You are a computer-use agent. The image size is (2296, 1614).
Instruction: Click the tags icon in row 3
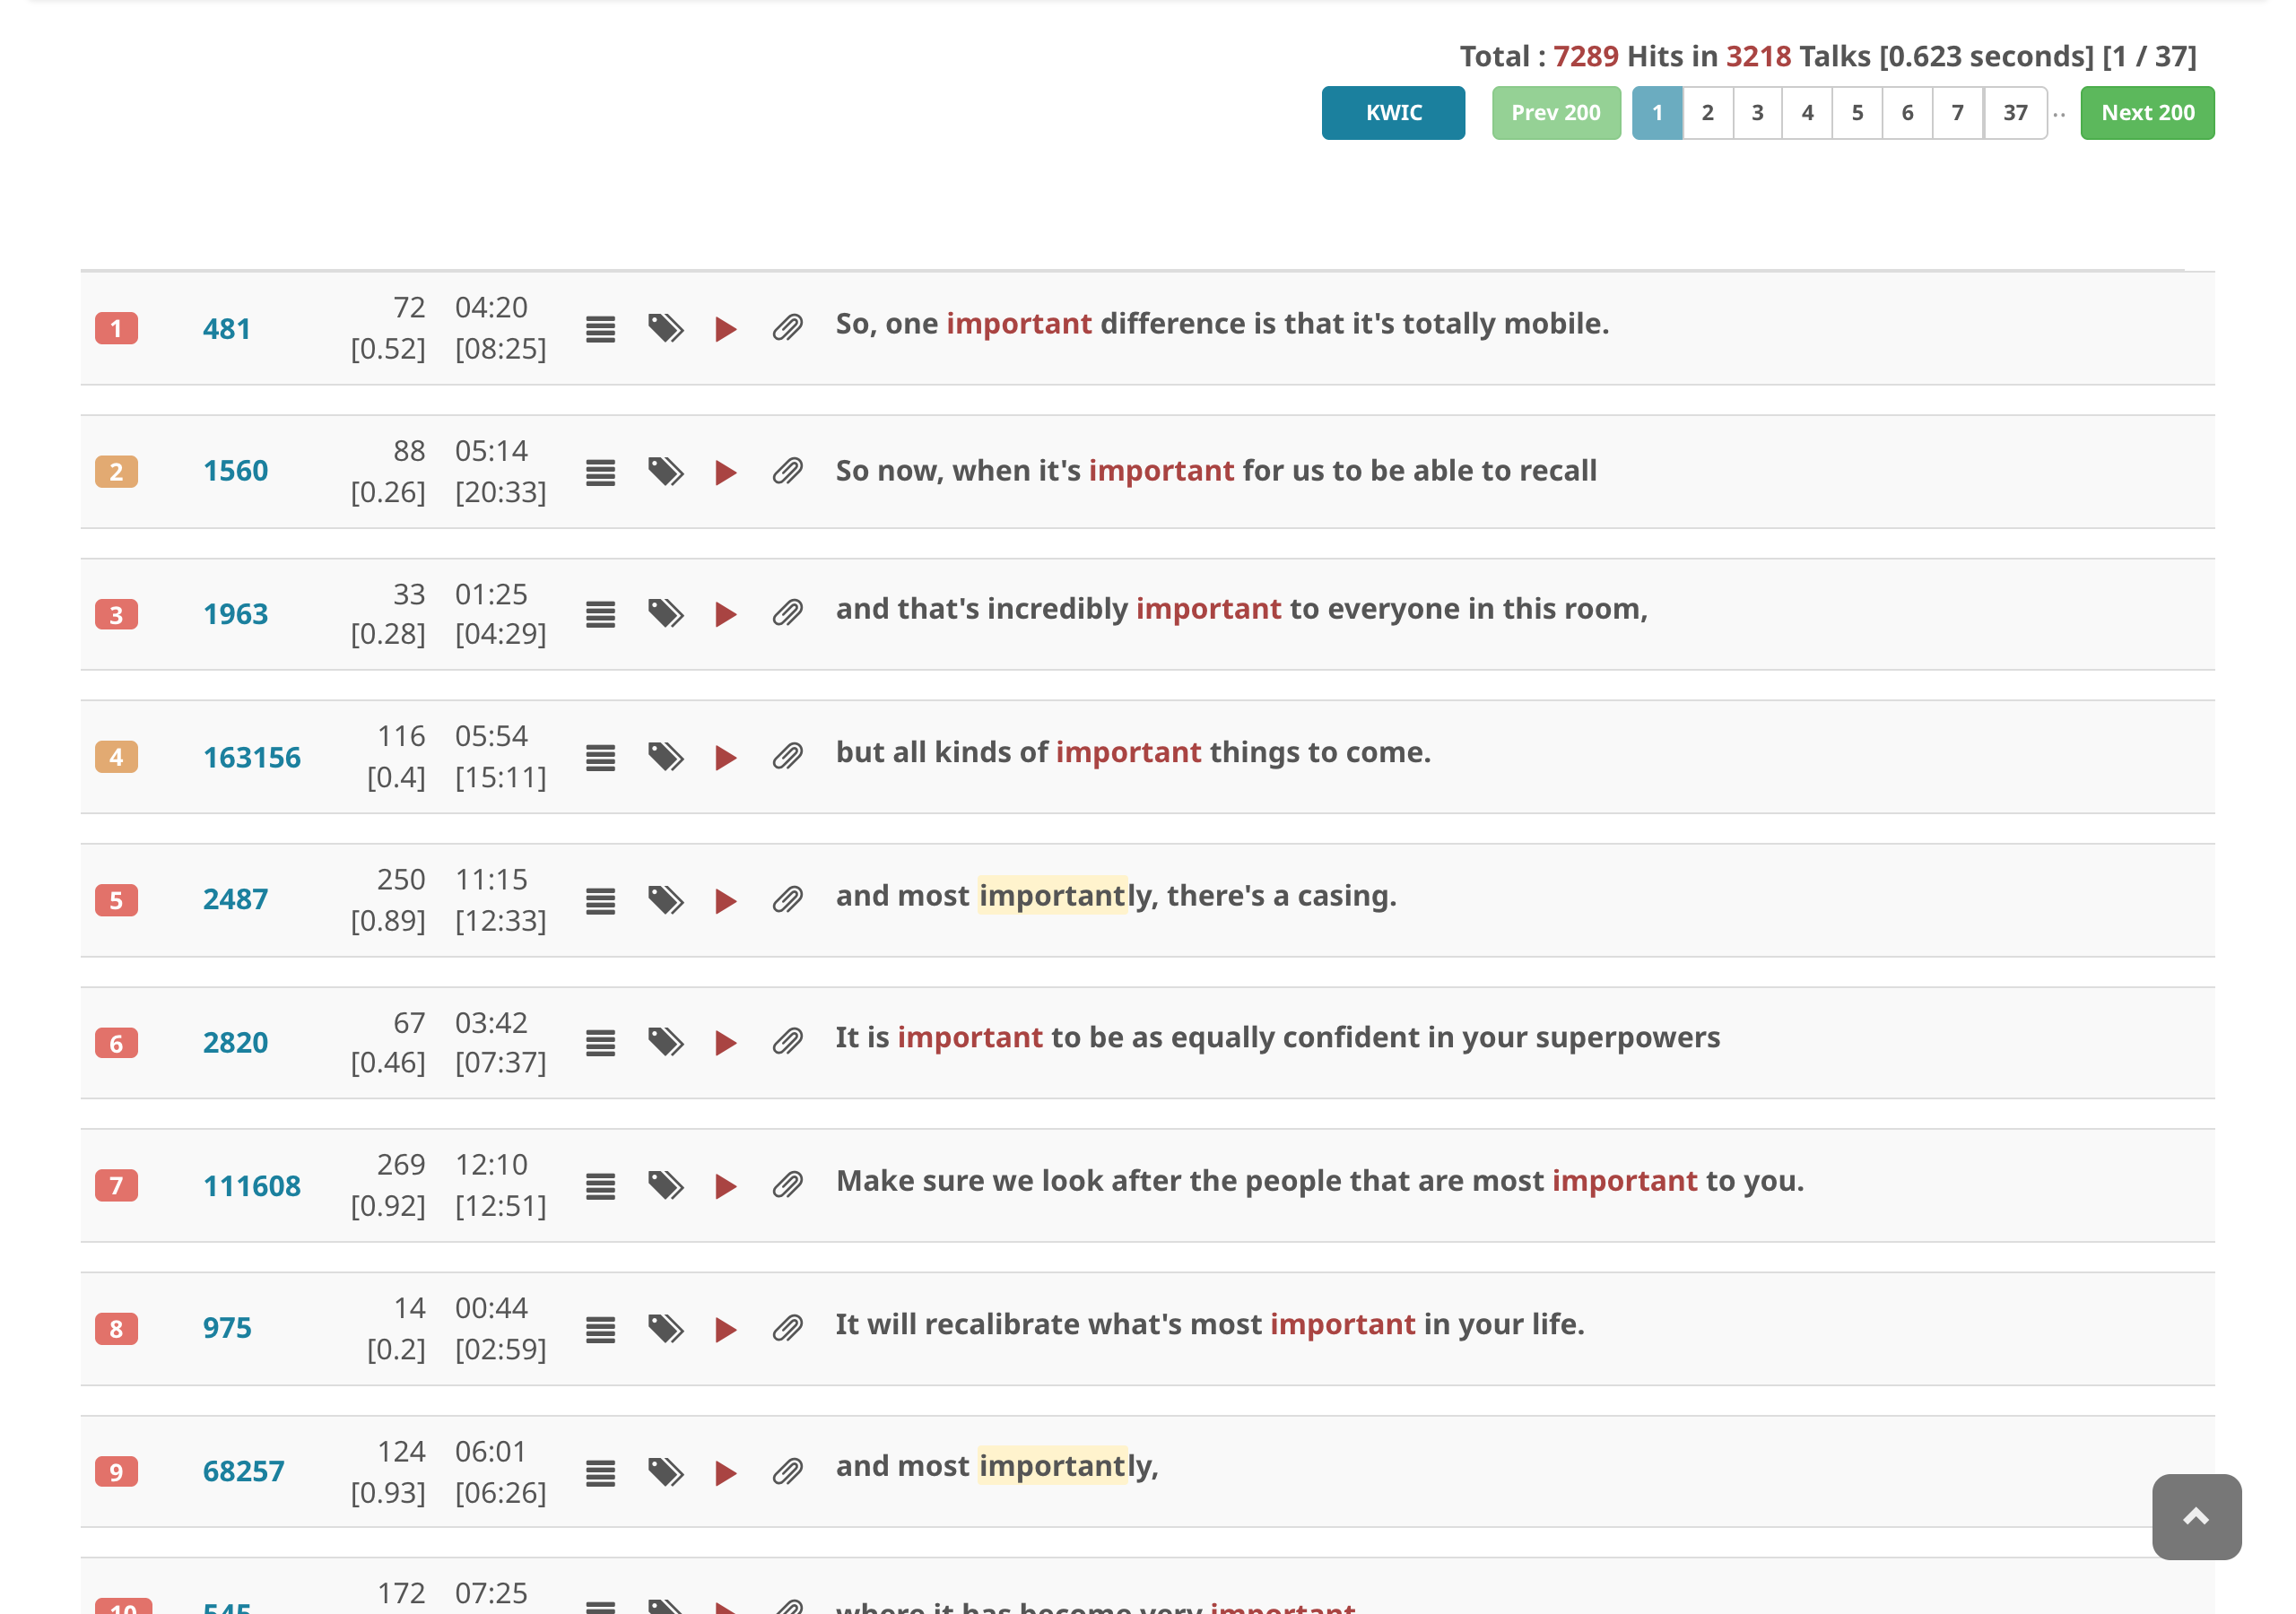pos(665,614)
